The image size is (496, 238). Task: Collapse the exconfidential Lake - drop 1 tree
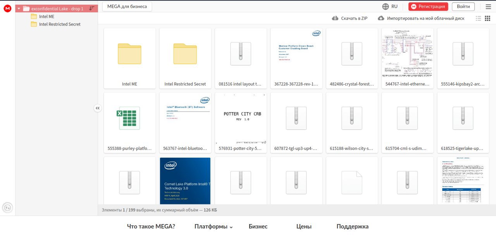(x=19, y=8)
